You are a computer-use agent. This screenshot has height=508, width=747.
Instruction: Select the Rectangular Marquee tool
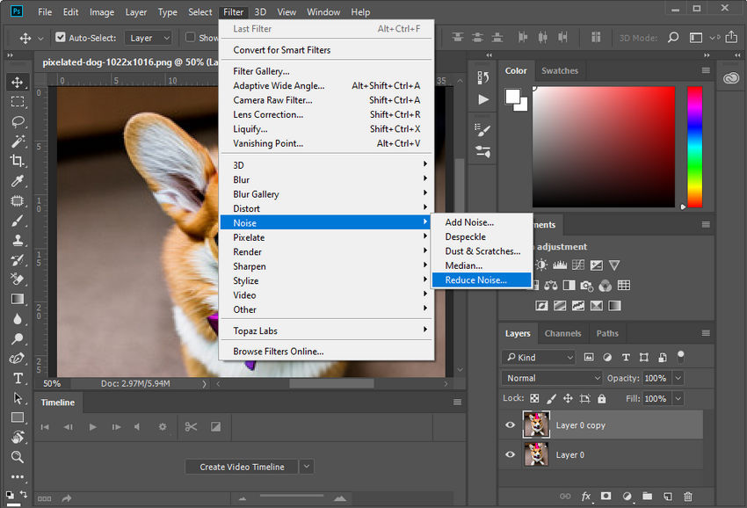coord(18,101)
